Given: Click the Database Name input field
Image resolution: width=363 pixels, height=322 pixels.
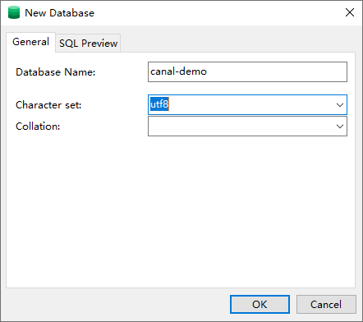Looking at the screenshot, I should pyautogui.click(x=247, y=71).
